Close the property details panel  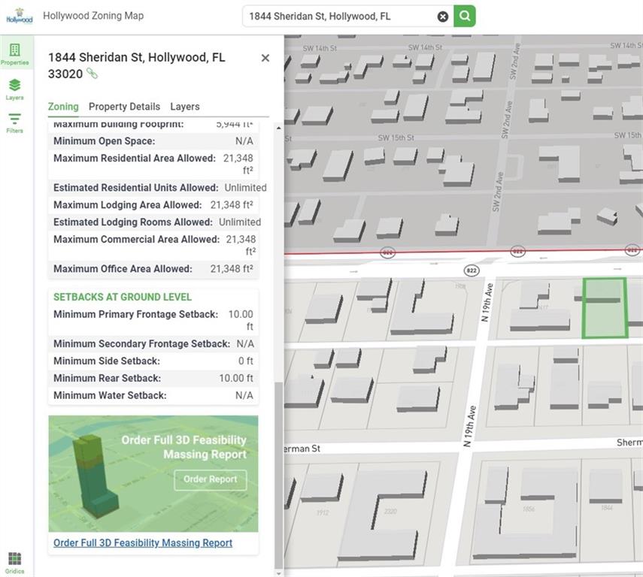coord(265,58)
